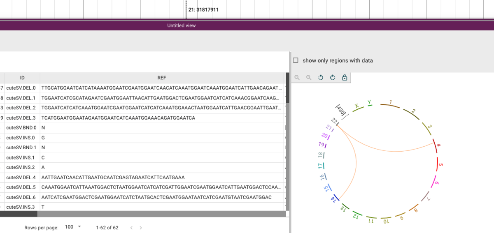494x233 pixels.
Task: Select the cuteSV.DEL.4 cell
Action: (22, 178)
